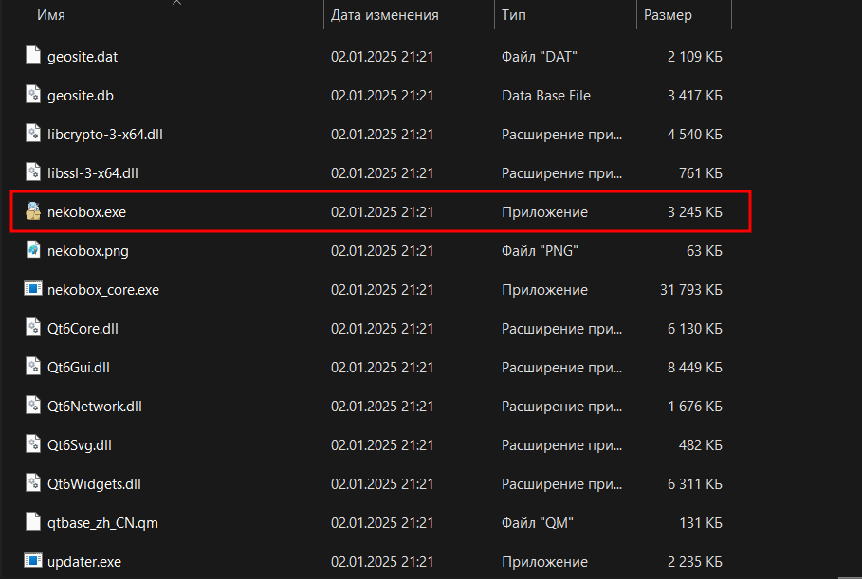Select the geosite.dat file icon

pos(33,57)
